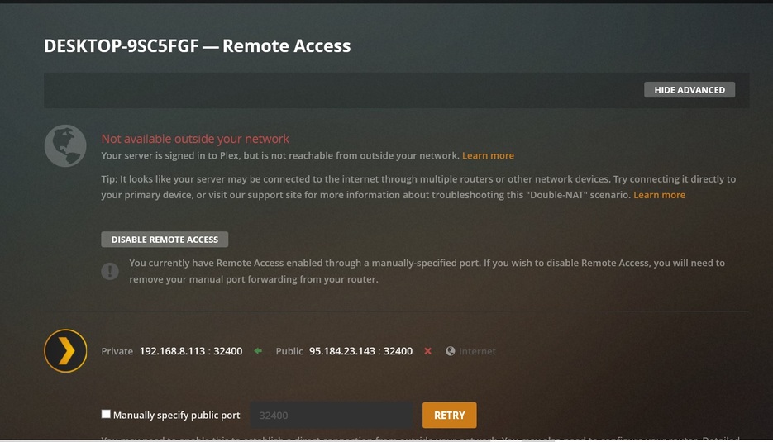The image size is (773, 442).
Task: Click the Plex chevron logo icon
Action: (x=65, y=350)
